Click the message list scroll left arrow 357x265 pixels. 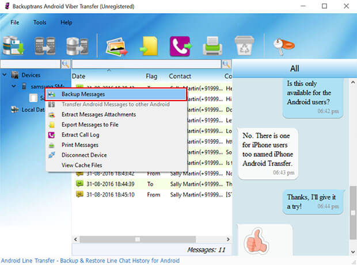point(76,239)
